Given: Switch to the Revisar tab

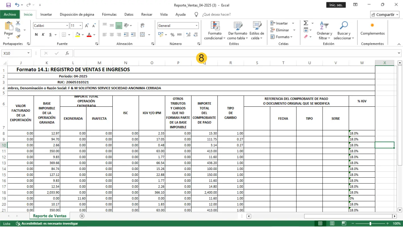Looking at the screenshot, I should click(147, 14).
